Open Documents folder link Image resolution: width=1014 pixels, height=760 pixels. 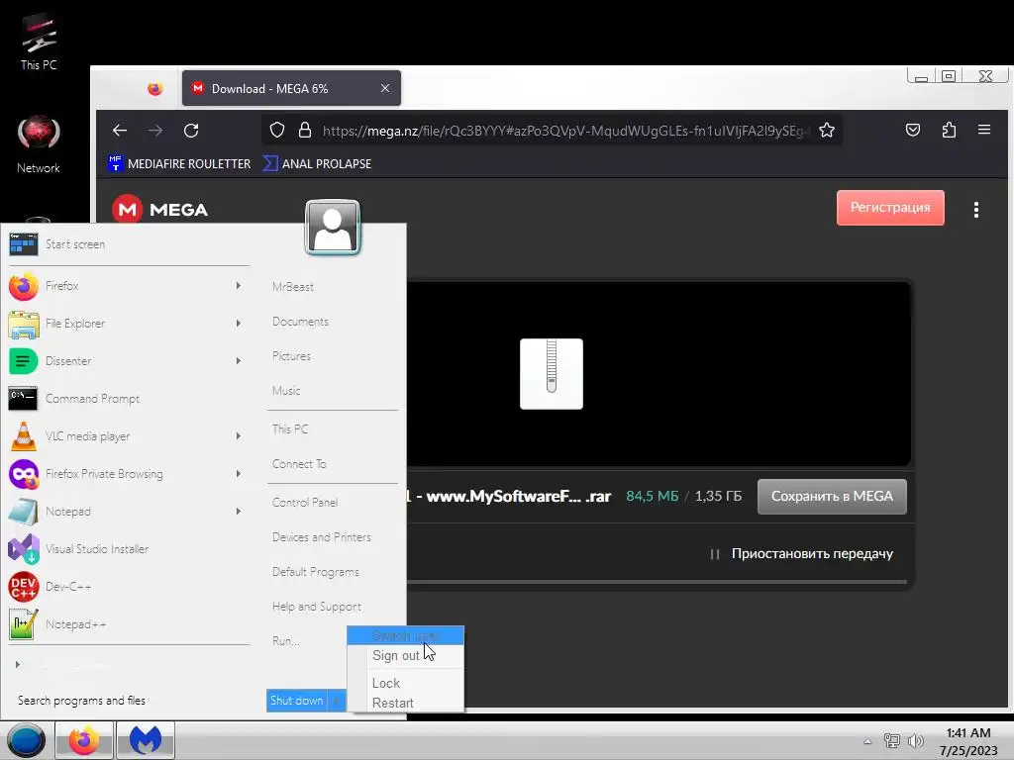(301, 322)
